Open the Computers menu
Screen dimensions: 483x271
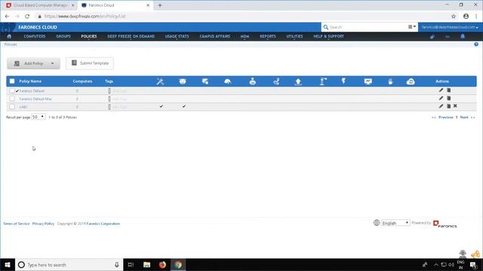35,36
